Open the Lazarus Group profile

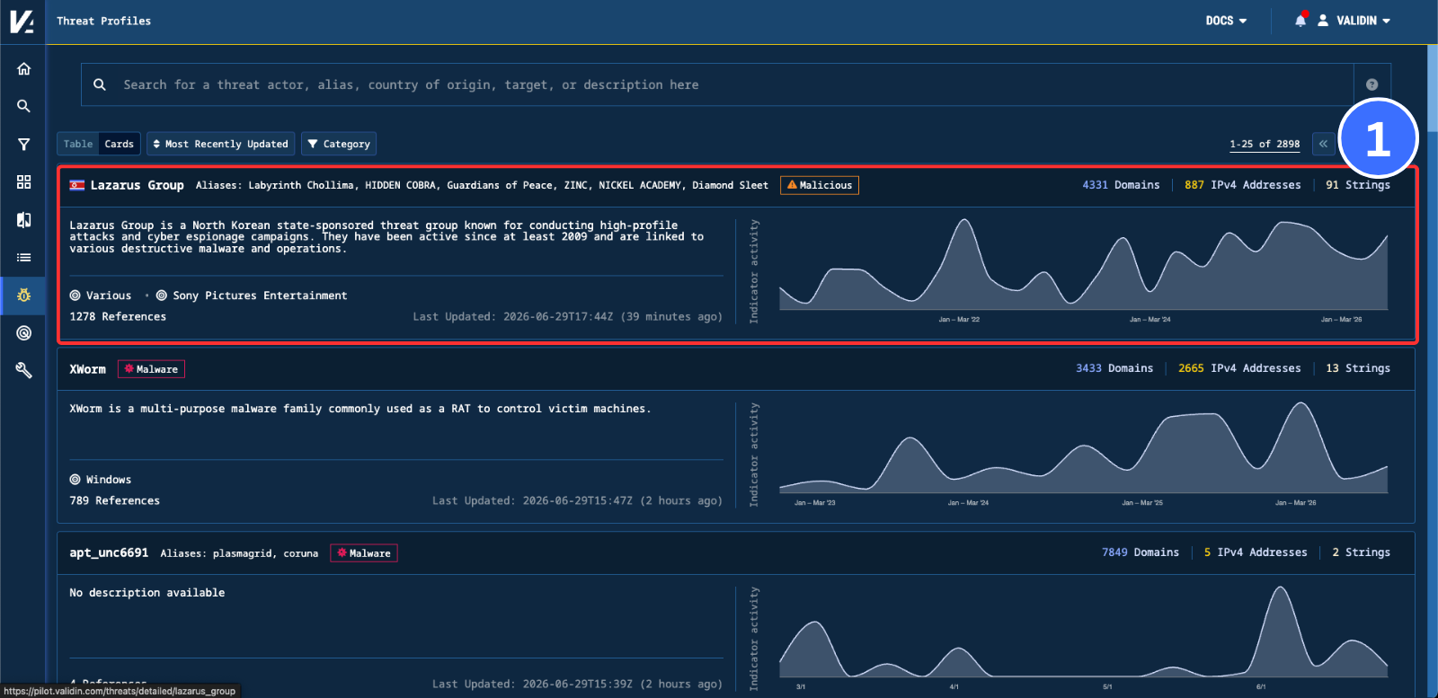pos(137,185)
